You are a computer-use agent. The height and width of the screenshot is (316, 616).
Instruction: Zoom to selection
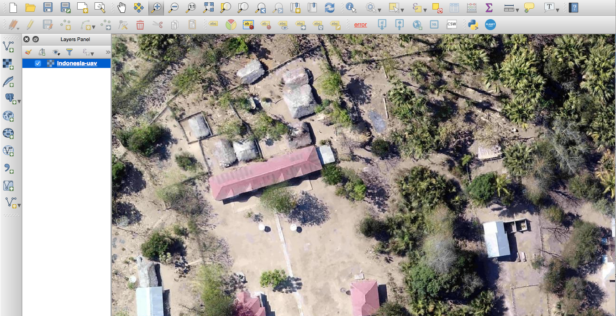pyautogui.click(x=226, y=8)
